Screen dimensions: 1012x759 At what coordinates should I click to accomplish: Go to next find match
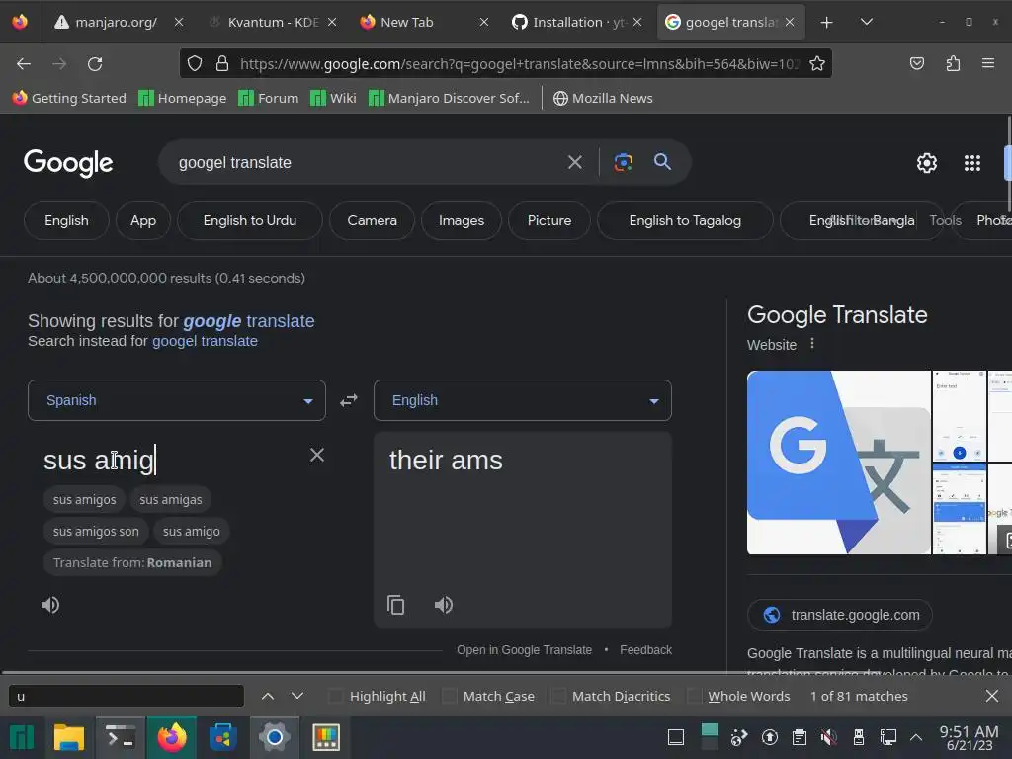(296, 696)
